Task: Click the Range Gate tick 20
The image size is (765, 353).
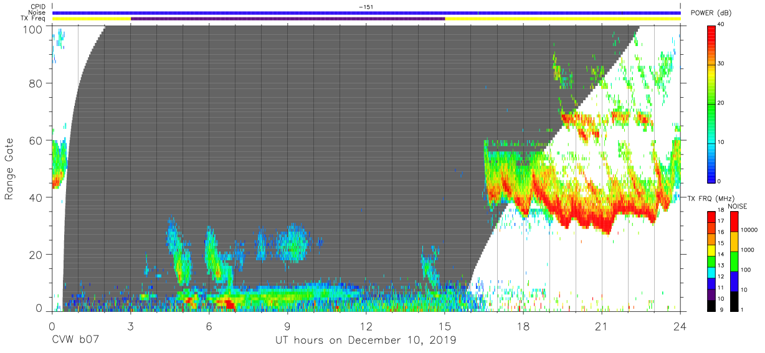Action: (x=37, y=255)
